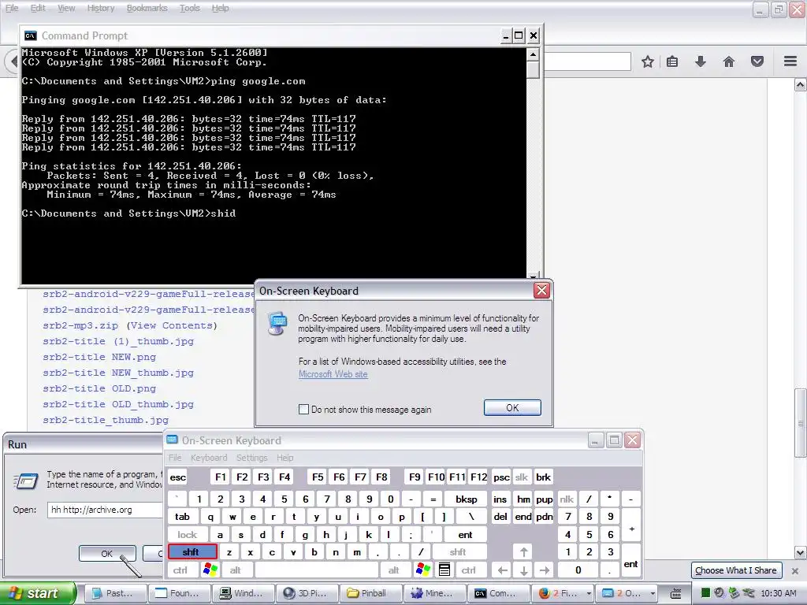Screen dimensions: 807x605
Task: Click the down arrow key on On-Screen Keyboard
Action: pos(523,570)
